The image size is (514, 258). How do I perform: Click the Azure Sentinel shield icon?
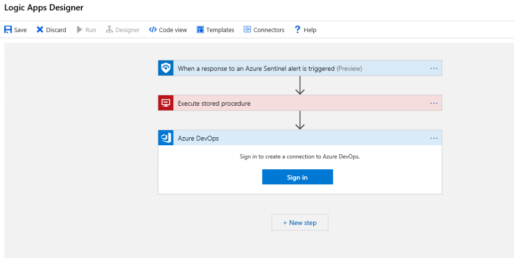(x=166, y=68)
